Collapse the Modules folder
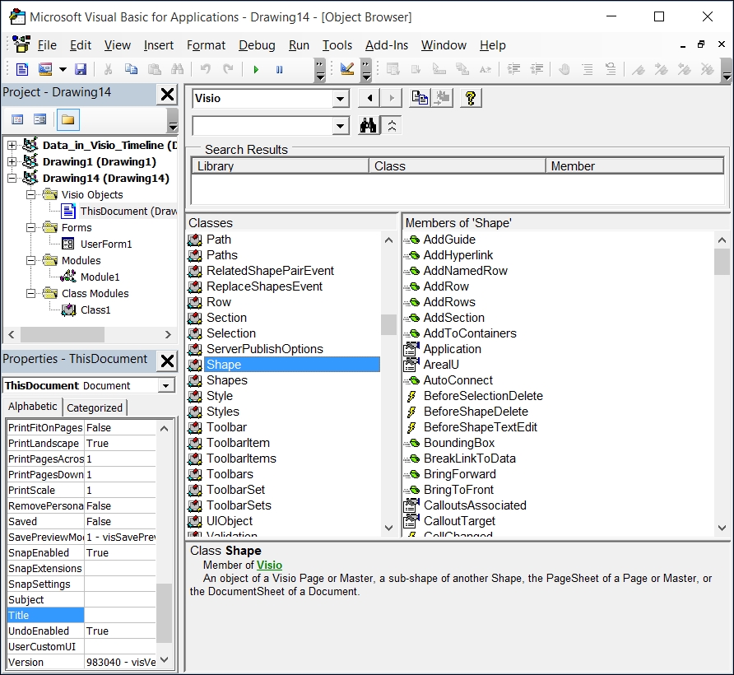 30,260
